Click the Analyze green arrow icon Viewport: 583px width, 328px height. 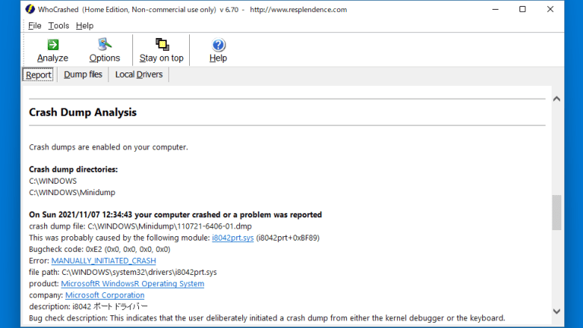coord(53,45)
